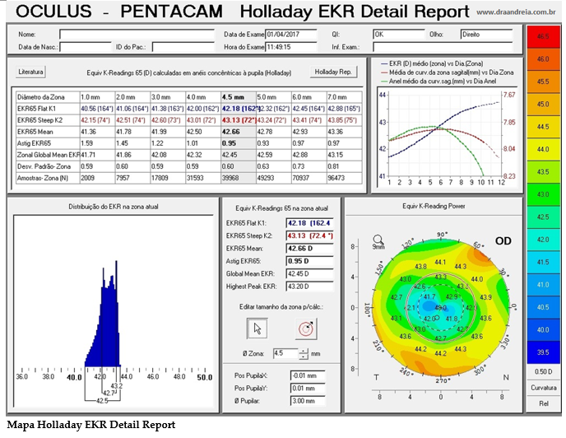Click the Ø Pupilar value field
Viewport: 566px width, 438px height.
point(308,401)
